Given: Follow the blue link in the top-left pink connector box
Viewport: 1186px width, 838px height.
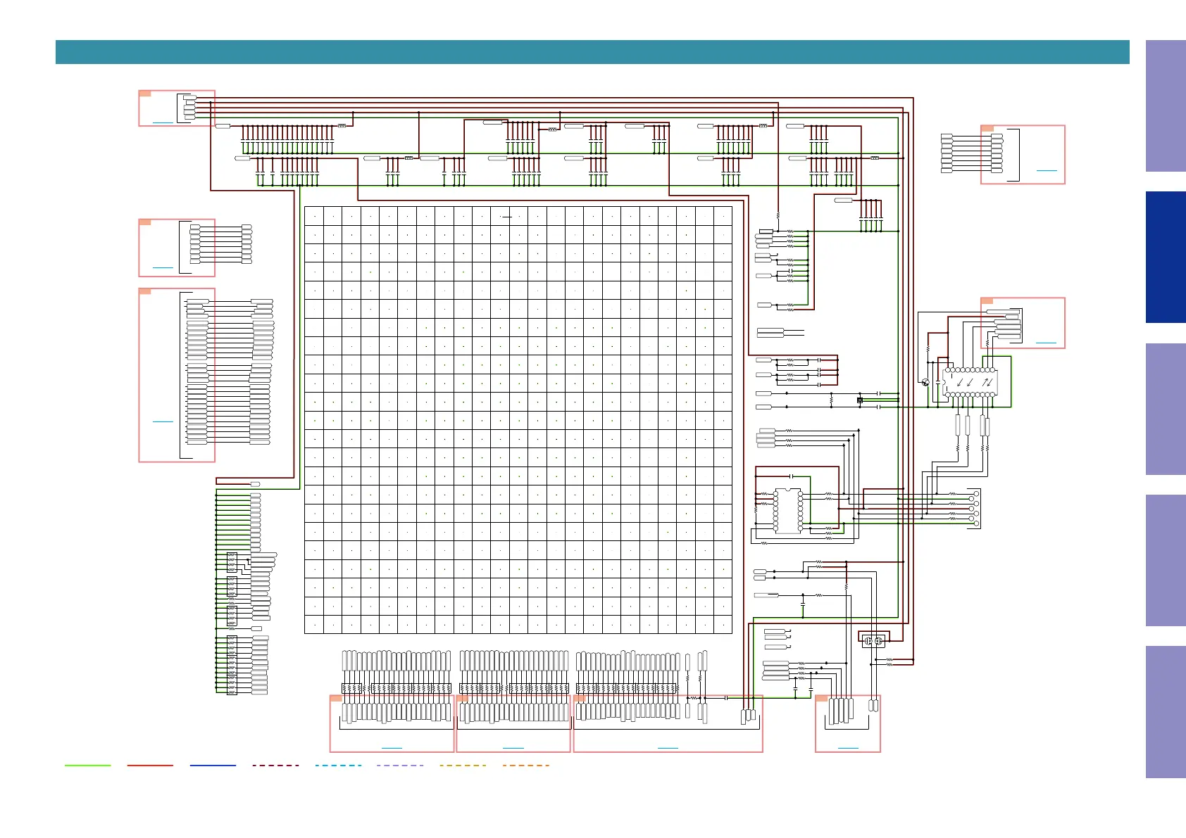Looking at the screenshot, I should [x=163, y=122].
